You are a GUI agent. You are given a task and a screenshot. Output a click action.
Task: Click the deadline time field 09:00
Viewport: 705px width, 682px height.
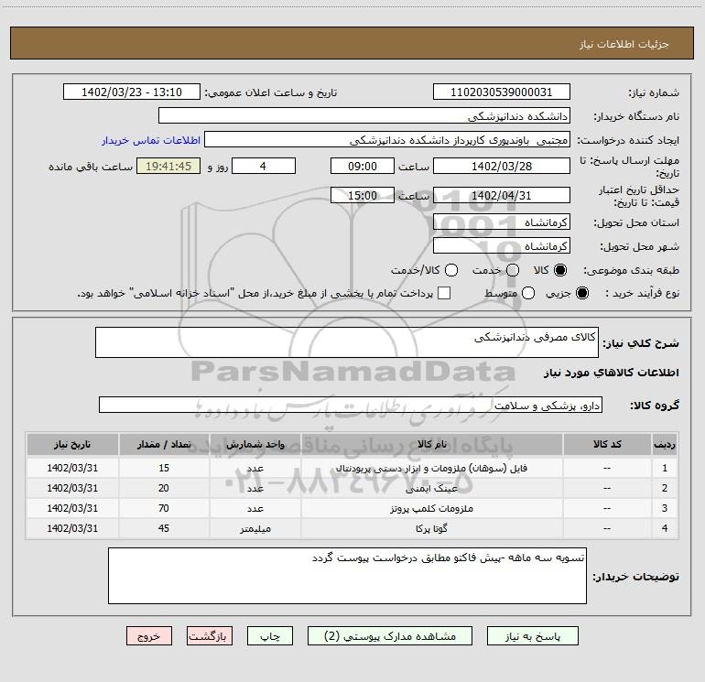(x=363, y=166)
